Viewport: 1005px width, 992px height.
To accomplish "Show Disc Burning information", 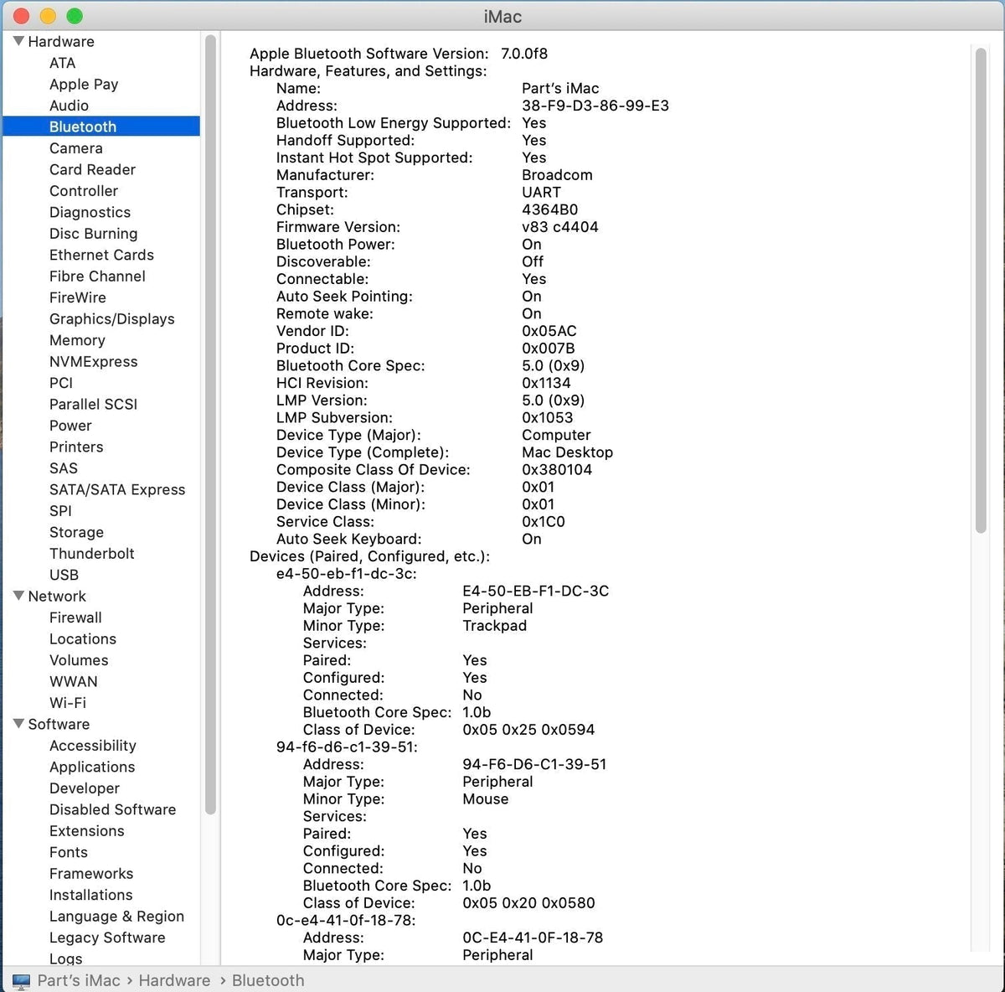I will click(93, 233).
